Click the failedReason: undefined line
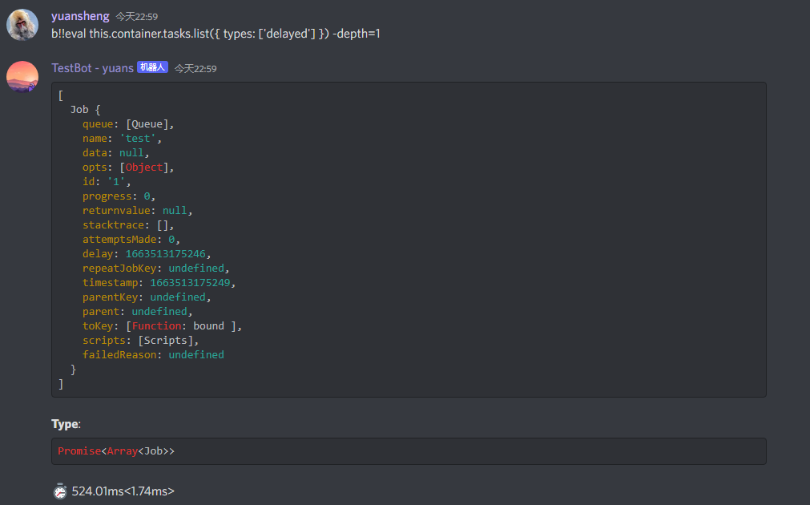Image resolution: width=810 pixels, height=505 pixels. coord(152,354)
